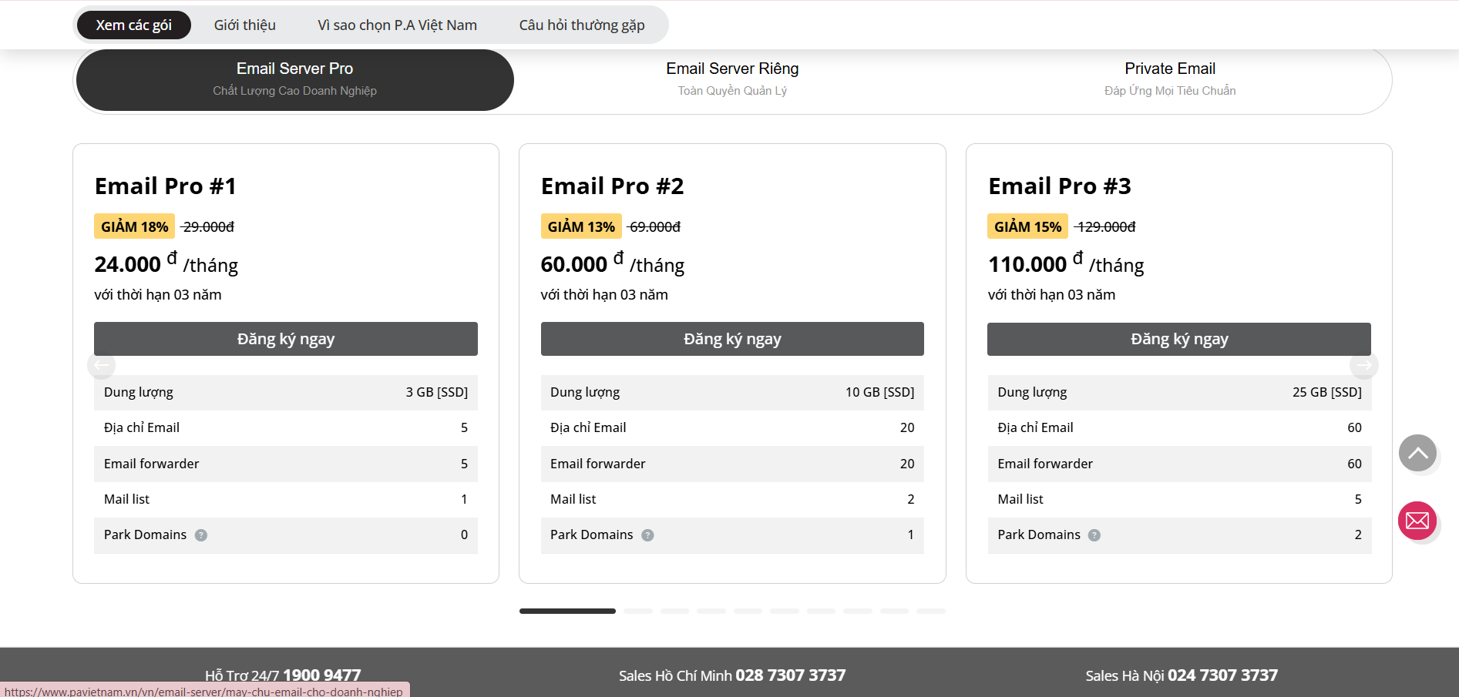Sign up for Email Pro #3 plan
Image resolution: width=1459 pixels, height=697 pixels.
click(x=1178, y=339)
